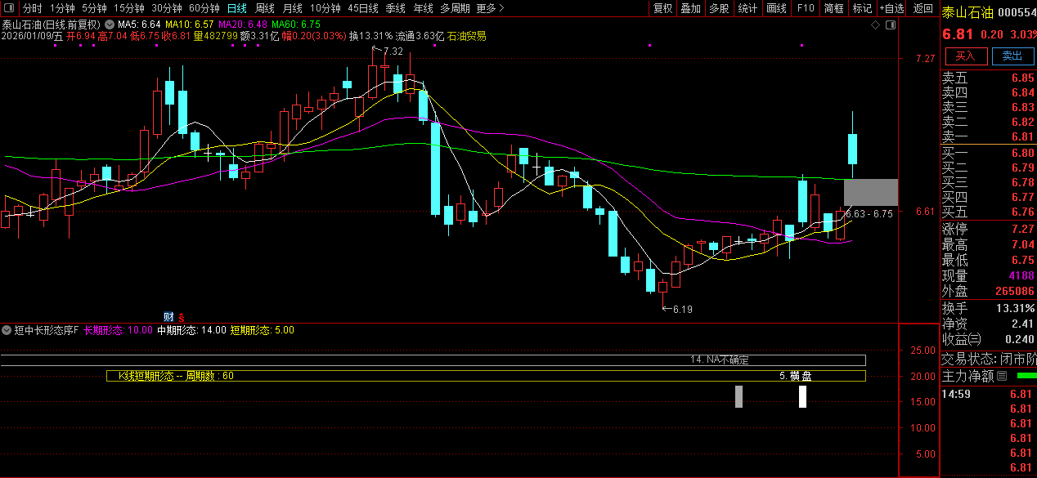The width and height of the screenshot is (1037, 478).
Task: Switch to 季线 quarterly chart
Action: point(396,8)
